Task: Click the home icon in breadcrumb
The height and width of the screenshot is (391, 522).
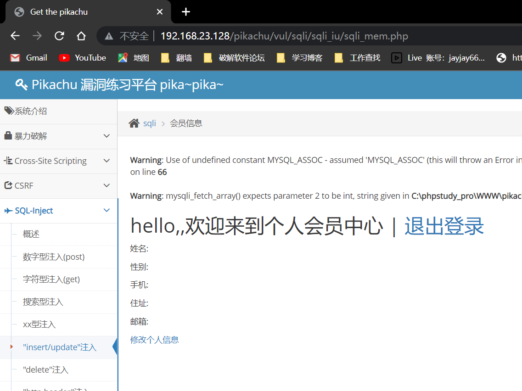Action: [x=134, y=123]
